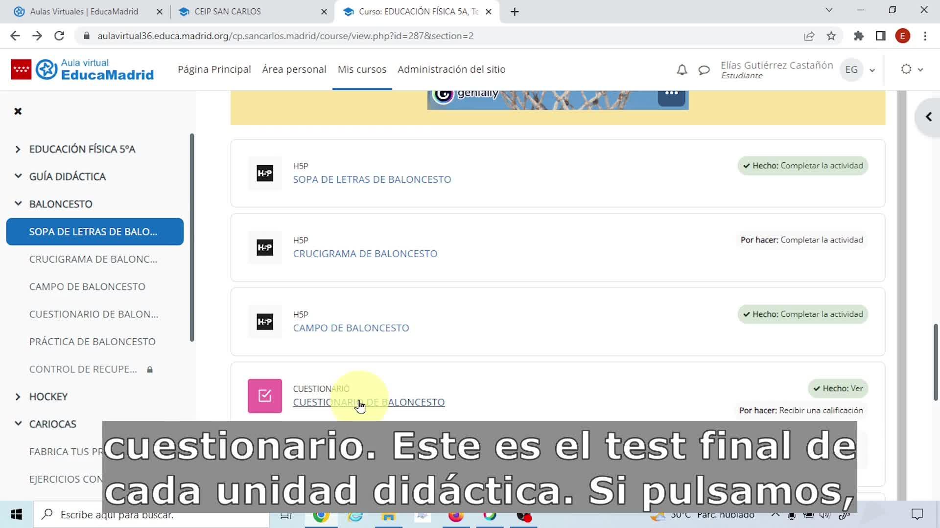Switch to the CEIP SAN CARLOS browser tab

(x=228, y=11)
